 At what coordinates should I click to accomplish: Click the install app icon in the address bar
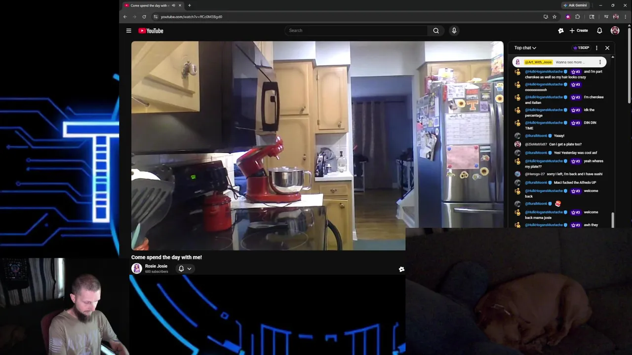(546, 17)
